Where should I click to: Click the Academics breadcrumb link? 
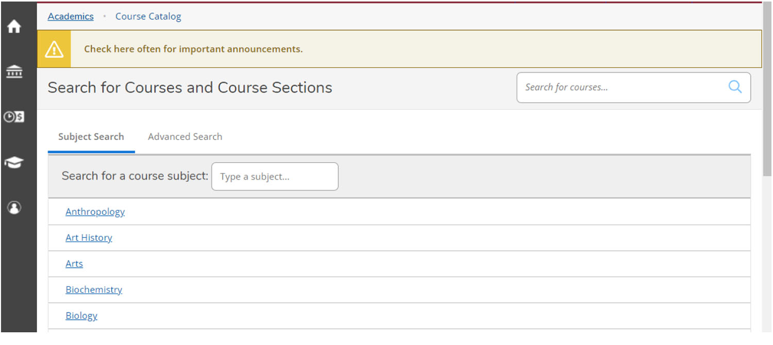pos(71,16)
